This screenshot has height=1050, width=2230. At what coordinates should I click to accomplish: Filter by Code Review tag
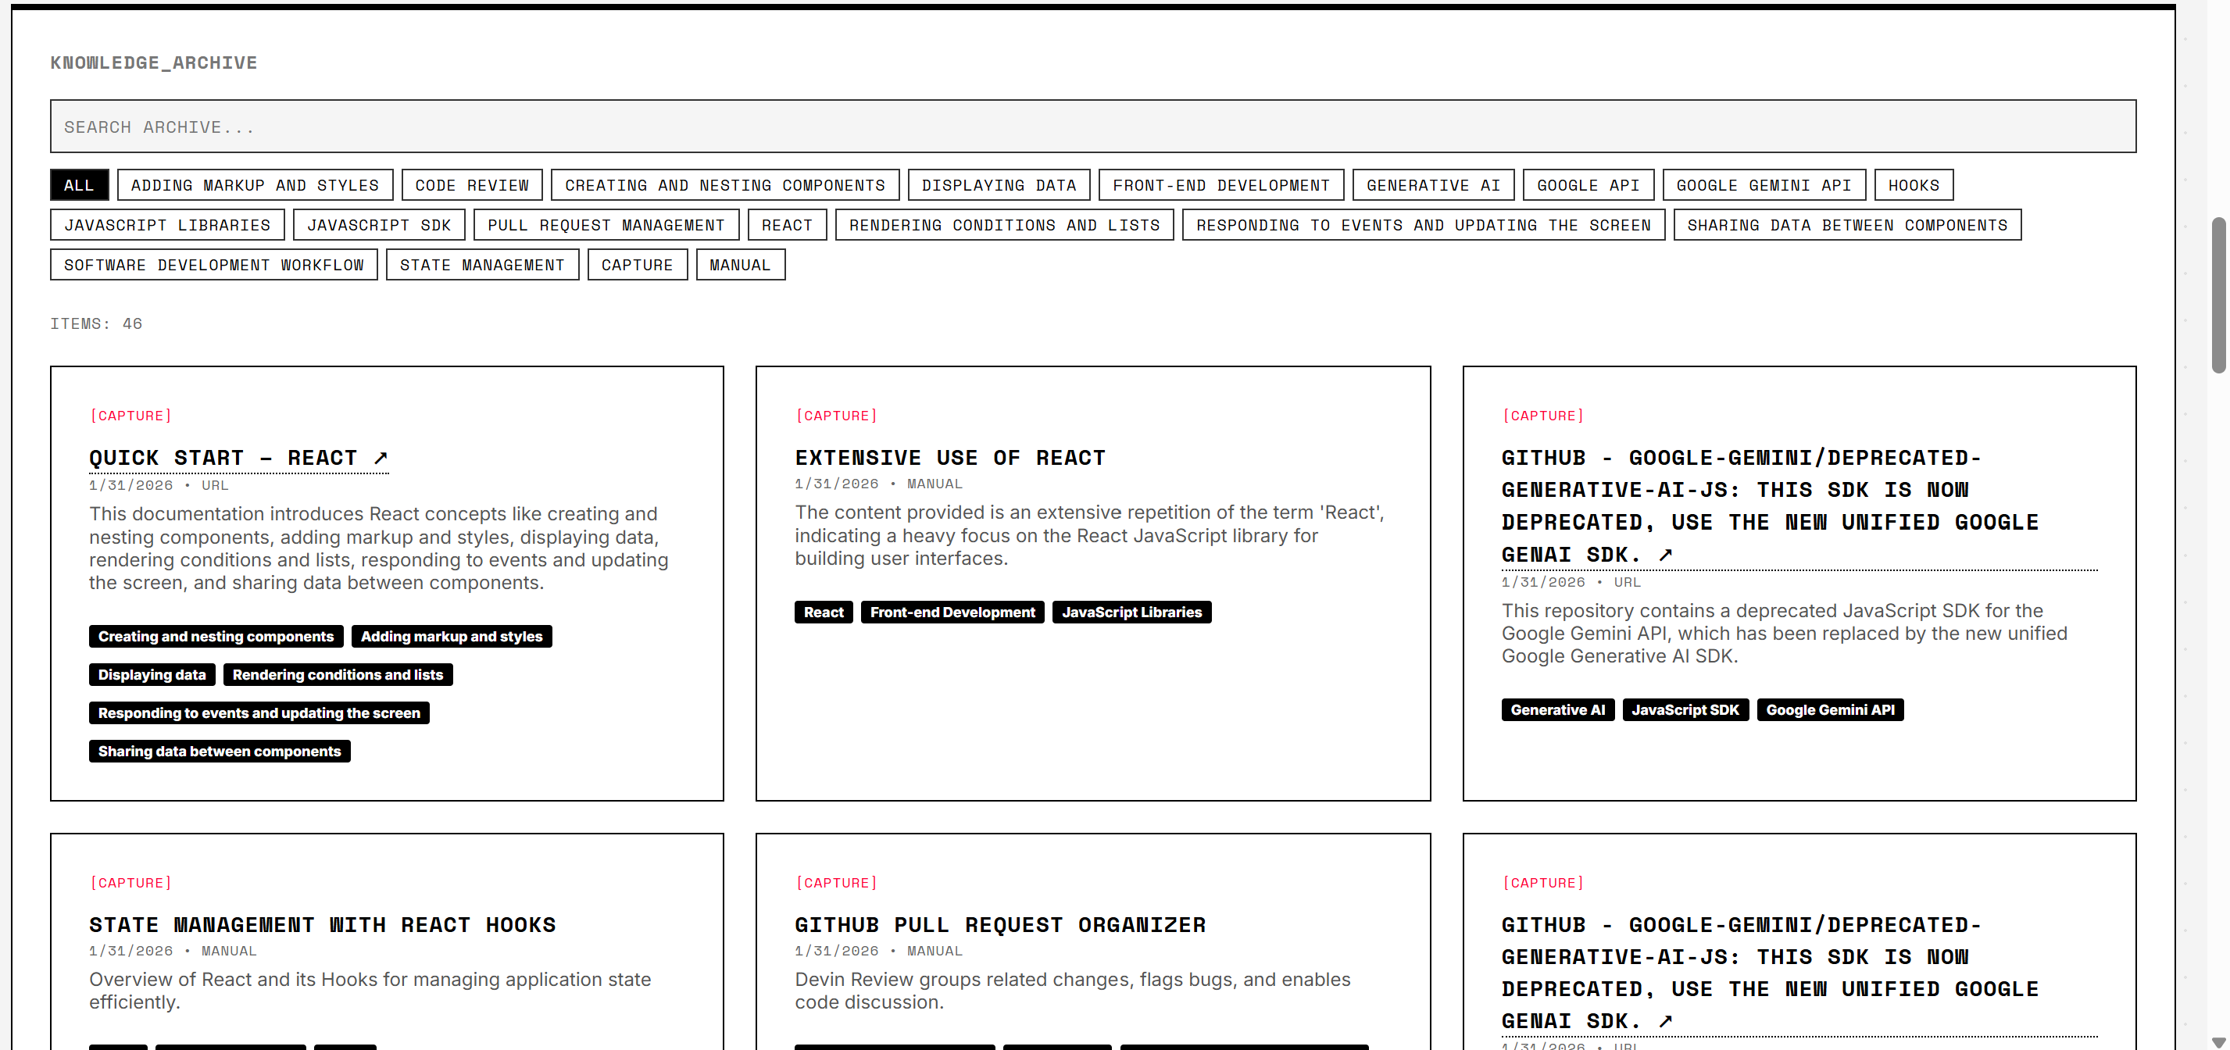pos(472,185)
